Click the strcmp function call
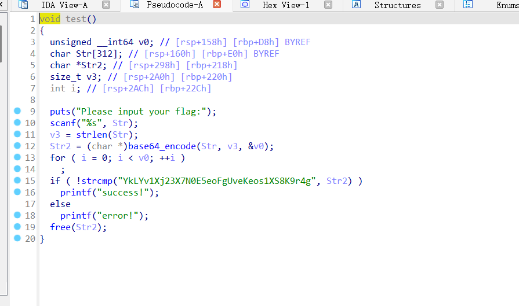Screen dimensions: 519x306 [97, 181]
